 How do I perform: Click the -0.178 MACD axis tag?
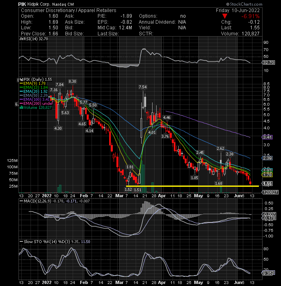coord(269,218)
